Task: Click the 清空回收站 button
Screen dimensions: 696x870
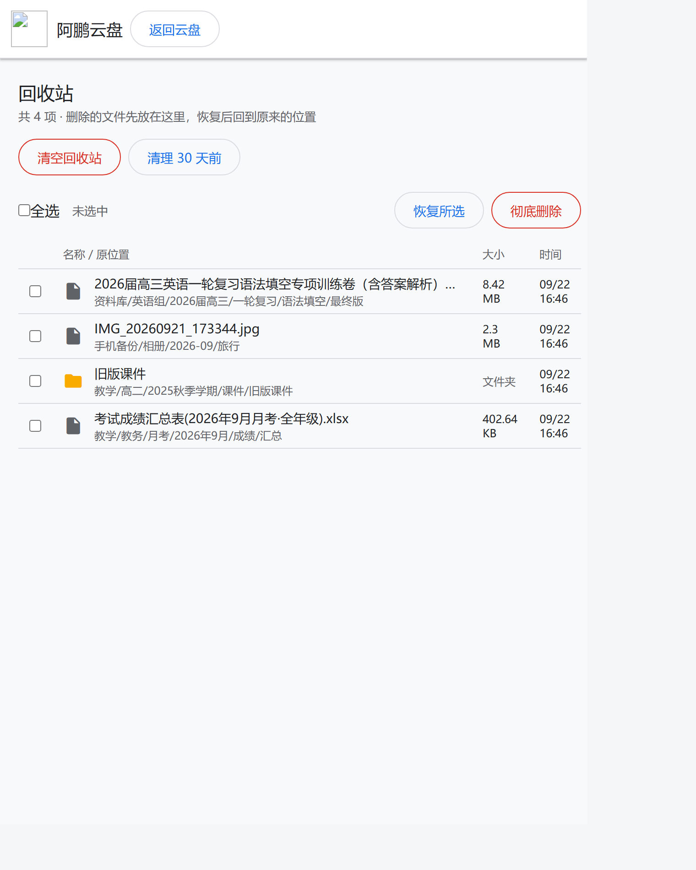Action: click(x=70, y=157)
